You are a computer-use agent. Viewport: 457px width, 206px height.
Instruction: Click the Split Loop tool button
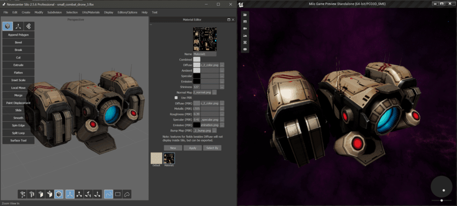tap(18, 133)
